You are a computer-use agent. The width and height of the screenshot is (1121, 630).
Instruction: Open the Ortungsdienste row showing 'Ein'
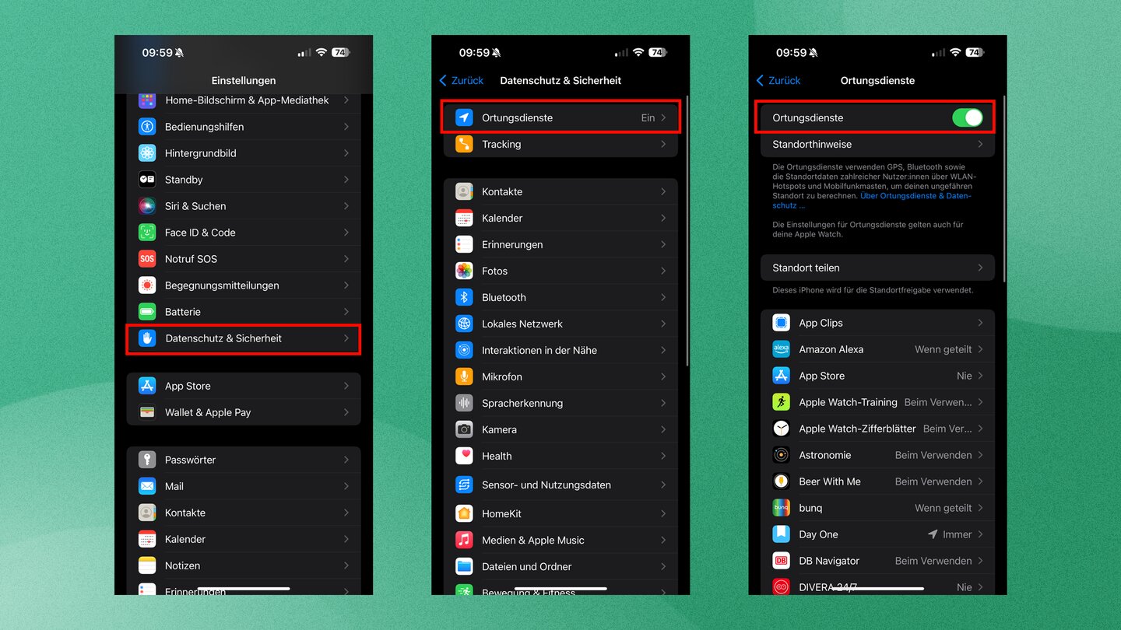(x=560, y=118)
